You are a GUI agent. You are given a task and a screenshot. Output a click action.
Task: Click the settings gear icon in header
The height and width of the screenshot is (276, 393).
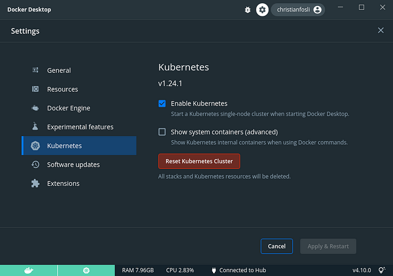[x=262, y=10]
